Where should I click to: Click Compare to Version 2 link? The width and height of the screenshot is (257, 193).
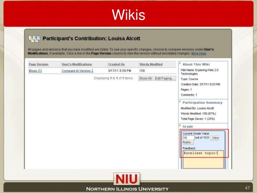[x=77, y=71]
